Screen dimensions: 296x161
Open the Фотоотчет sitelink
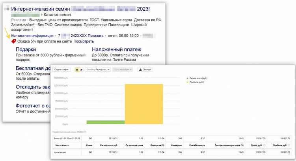[x=33, y=106]
